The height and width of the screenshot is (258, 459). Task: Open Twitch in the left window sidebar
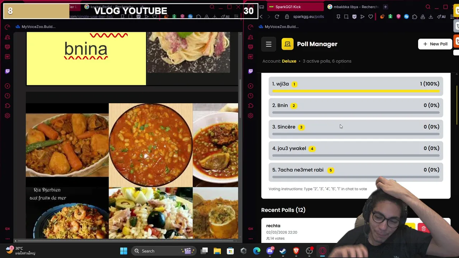(x=8, y=71)
